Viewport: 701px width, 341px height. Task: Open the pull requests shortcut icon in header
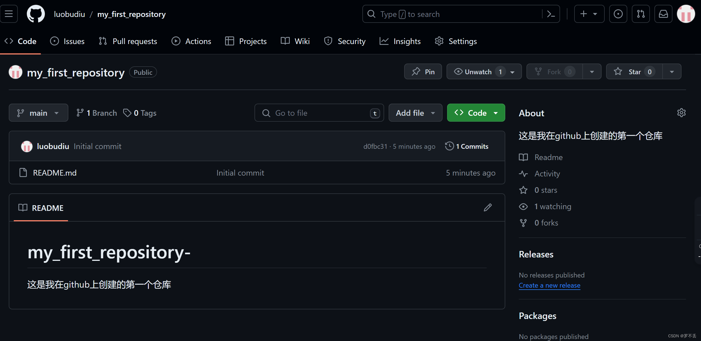pyautogui.click(x=641, y=14)
